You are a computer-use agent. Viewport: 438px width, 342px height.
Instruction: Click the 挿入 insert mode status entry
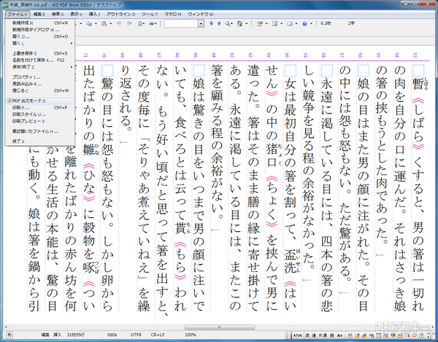pyautogui.click(x=57, y=335)
